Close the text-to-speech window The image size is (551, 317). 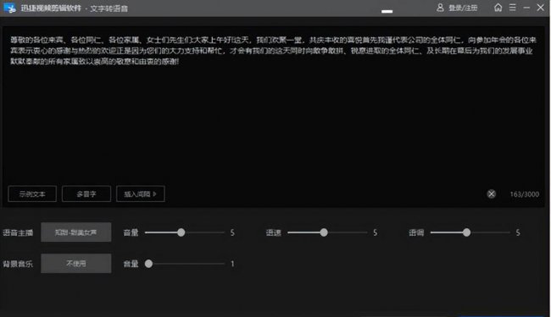click(x=541, y=8)
